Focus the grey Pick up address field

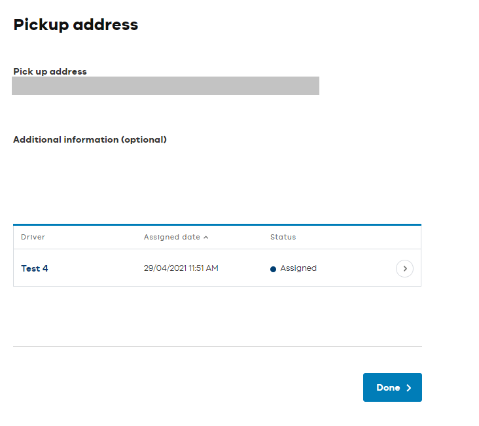[166, 86]
